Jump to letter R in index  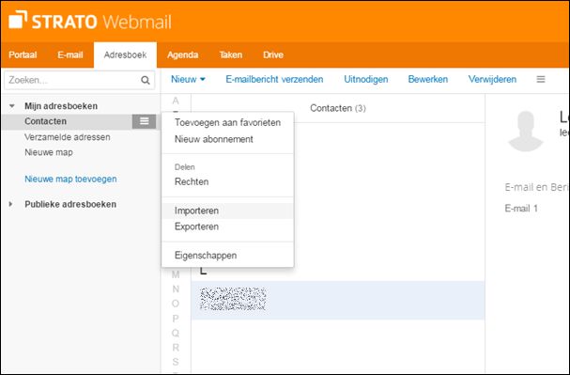176,348
